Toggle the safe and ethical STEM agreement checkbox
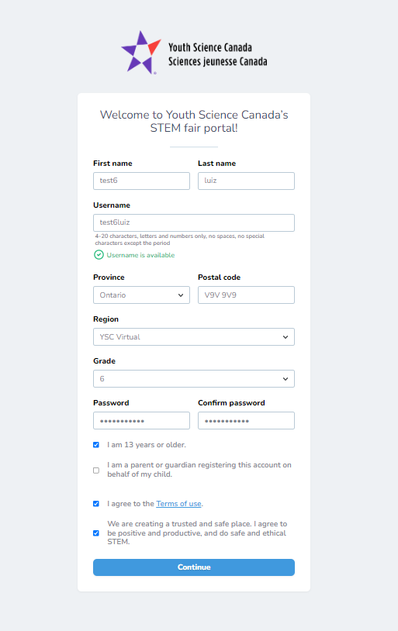 pos(96,533)
